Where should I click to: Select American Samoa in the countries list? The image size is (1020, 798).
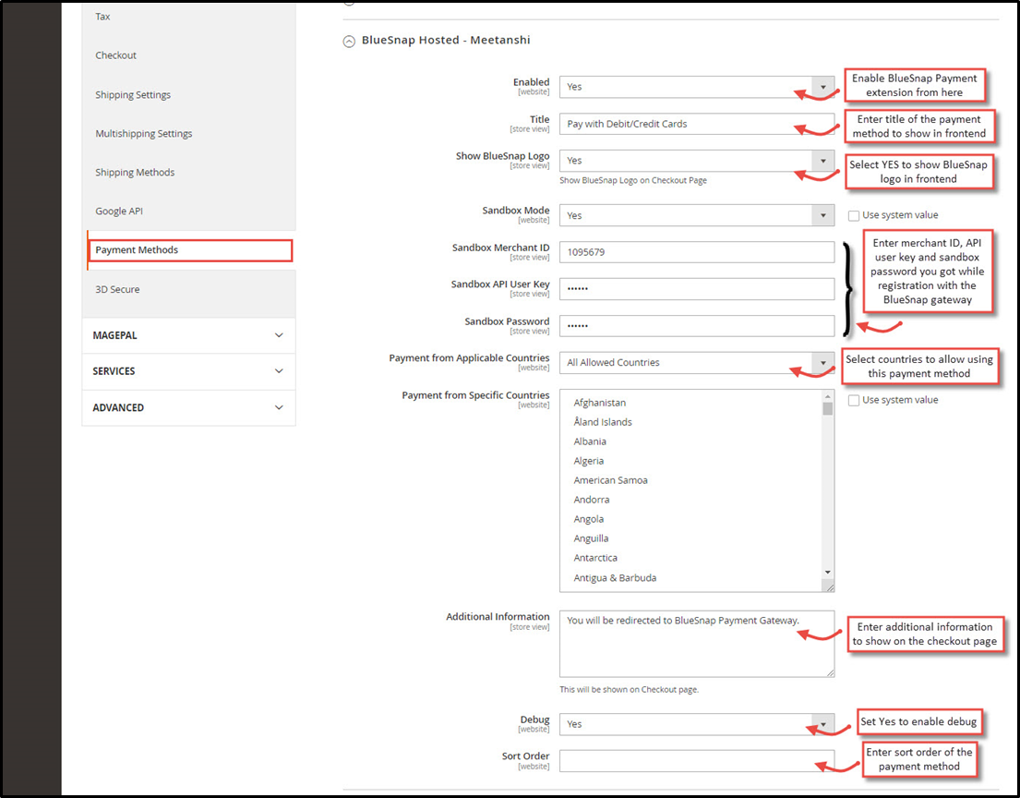click(x=610, y=480)
